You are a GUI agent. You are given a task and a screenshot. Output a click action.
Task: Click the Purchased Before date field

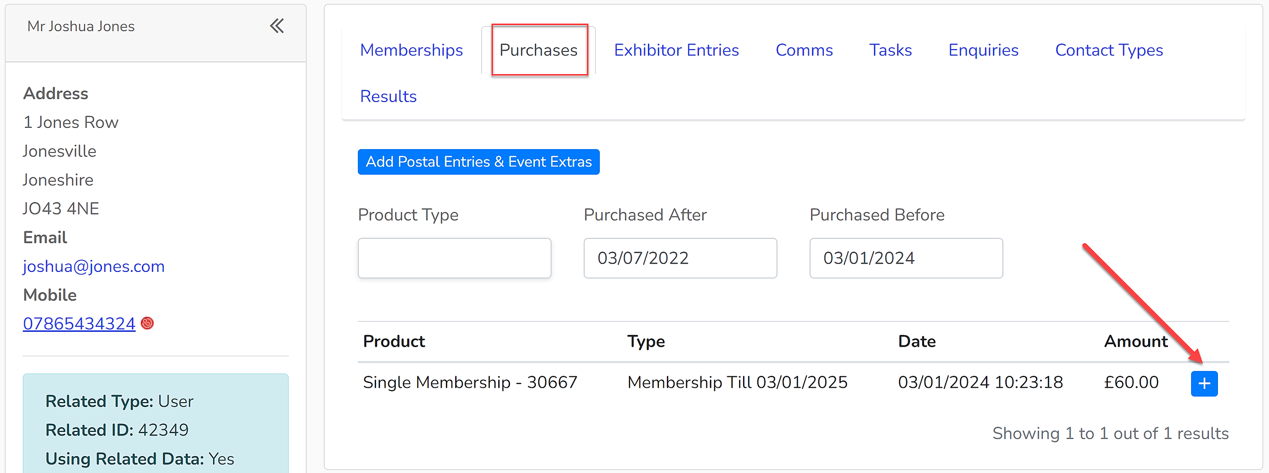pos(906,258)
